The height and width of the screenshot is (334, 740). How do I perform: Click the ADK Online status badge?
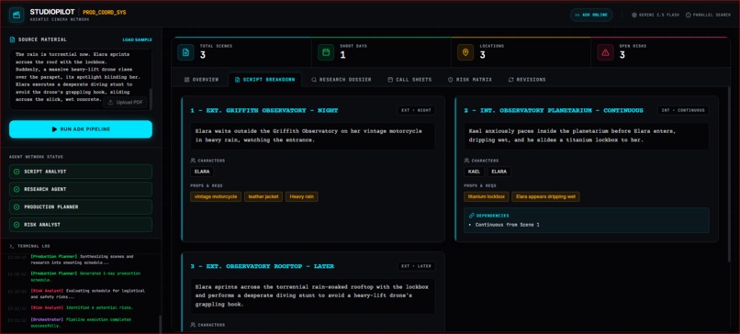[x=591, y=15]
